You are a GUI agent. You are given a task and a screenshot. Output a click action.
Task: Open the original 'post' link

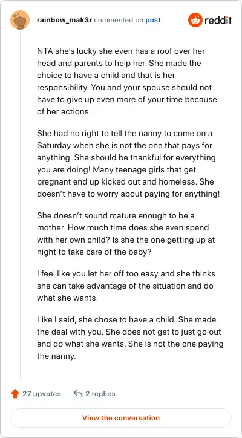tap(153, 20)
